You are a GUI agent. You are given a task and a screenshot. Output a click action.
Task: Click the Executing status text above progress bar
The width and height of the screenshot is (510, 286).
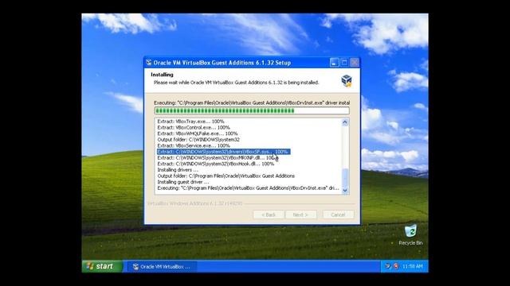click(x=252, y=102)
